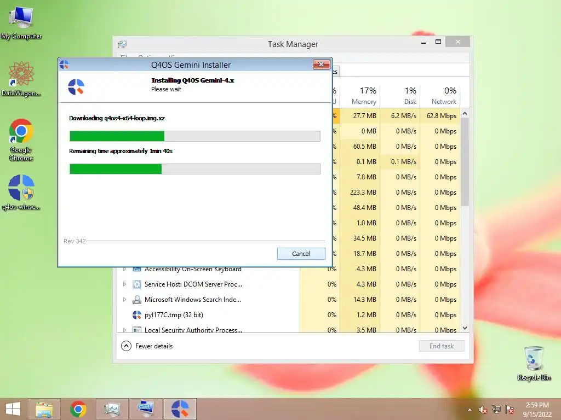
Task: Open the DataWagon desktop shortcut
Action: (21, 79)
